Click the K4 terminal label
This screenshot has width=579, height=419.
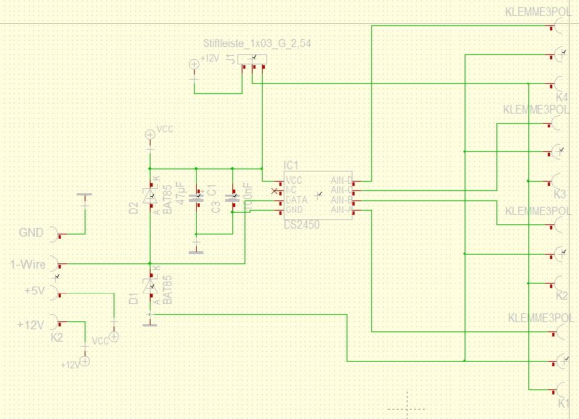coord(562,97)
